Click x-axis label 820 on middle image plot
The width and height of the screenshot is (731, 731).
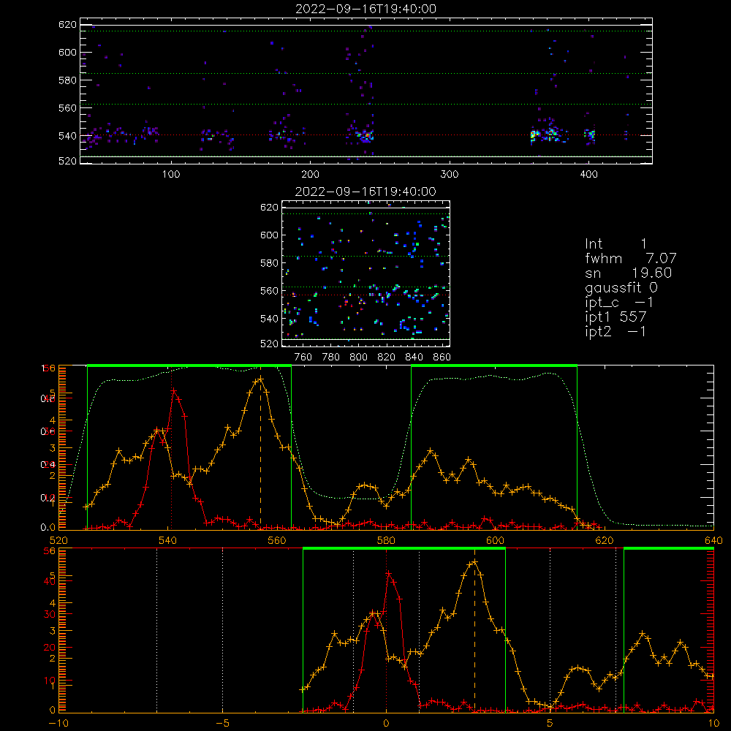click(386, 357)
